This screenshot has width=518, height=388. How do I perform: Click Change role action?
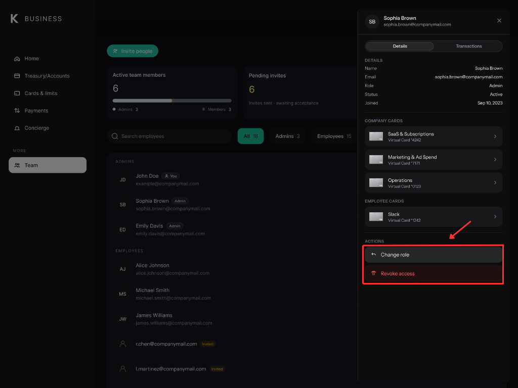(434, 255)
